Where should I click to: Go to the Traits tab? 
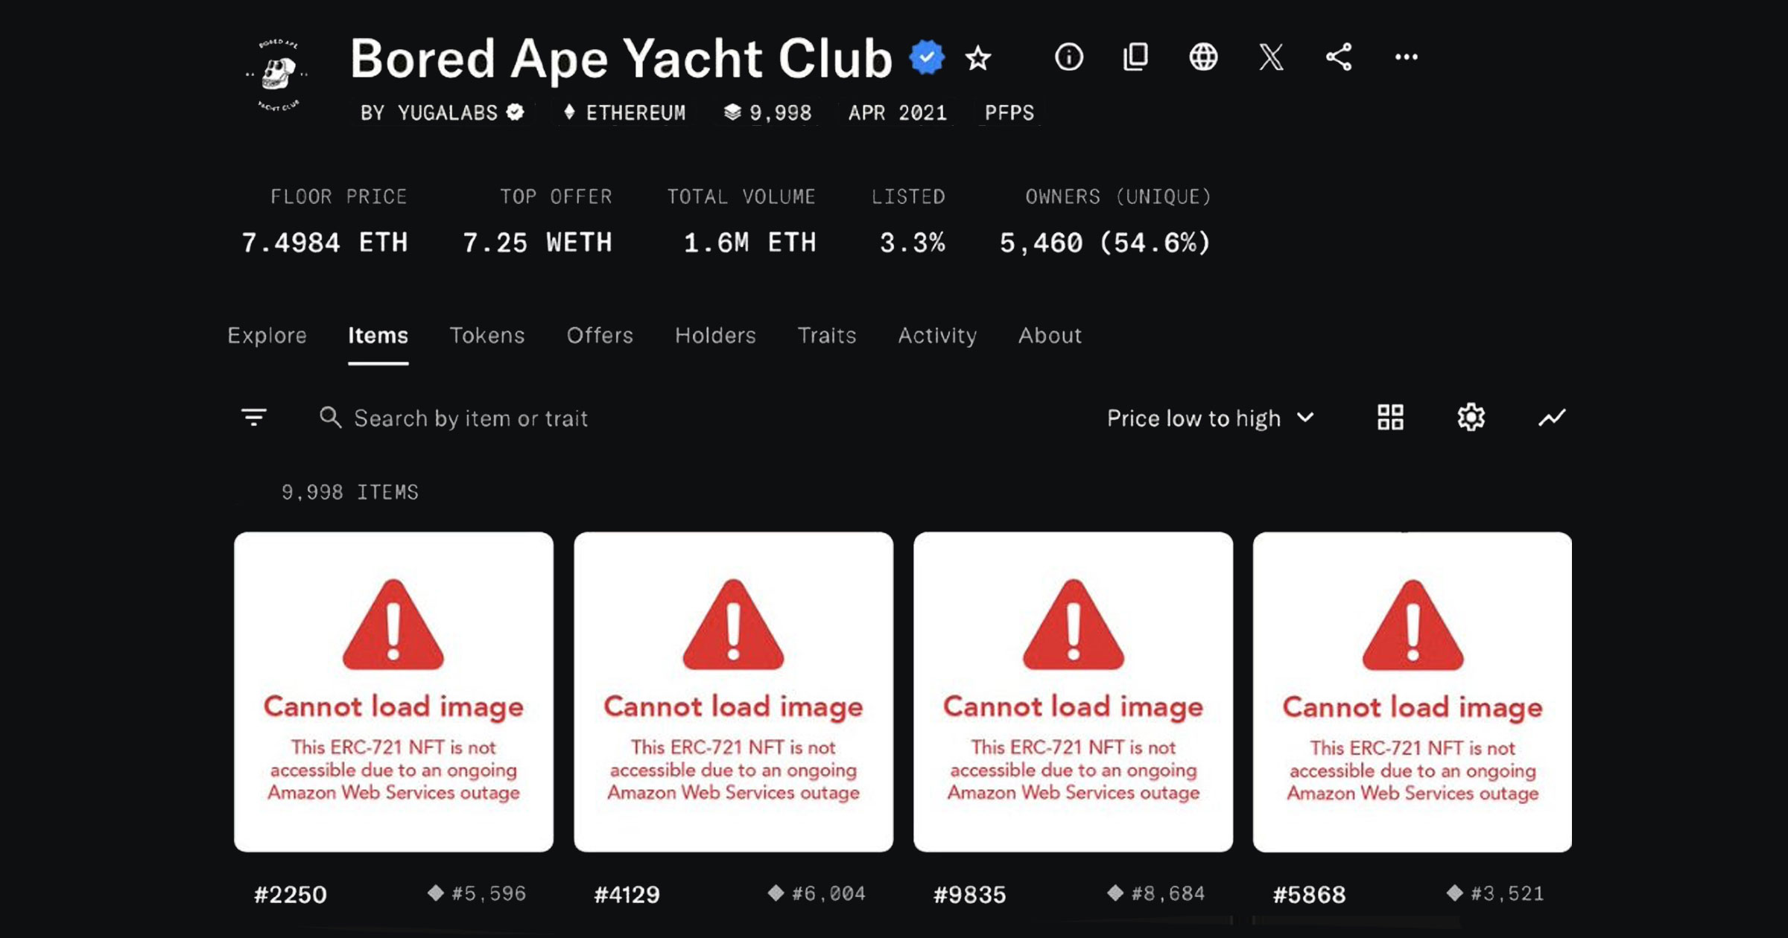[827, 336]
